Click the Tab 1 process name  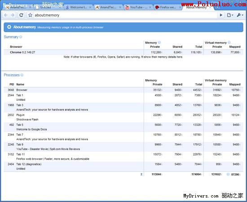[x=20, y=95]
